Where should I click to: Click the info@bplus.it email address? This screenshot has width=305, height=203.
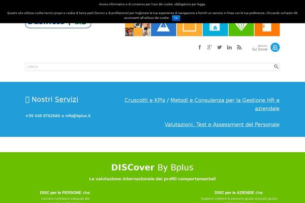point(78,116)
